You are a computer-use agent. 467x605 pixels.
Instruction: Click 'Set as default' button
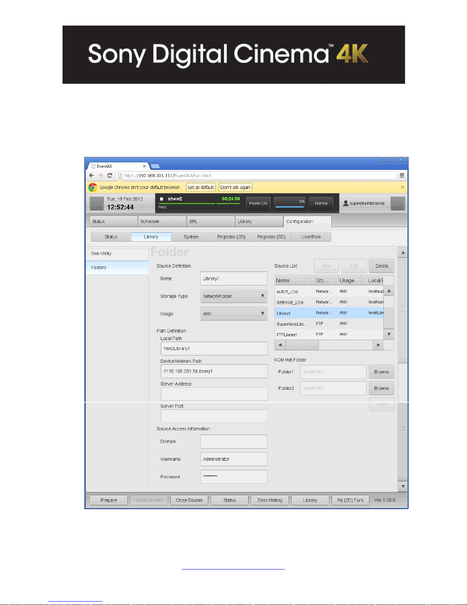click(201, 187)
